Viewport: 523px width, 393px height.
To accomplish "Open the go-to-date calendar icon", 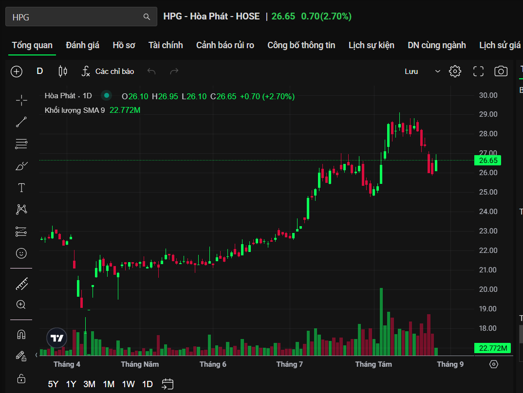I will (168, 384).
